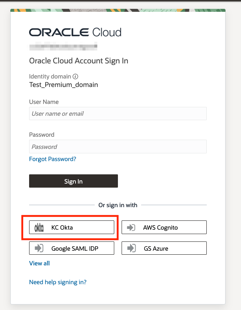Select Google SAML IDP for authentication

click(71, 248)
